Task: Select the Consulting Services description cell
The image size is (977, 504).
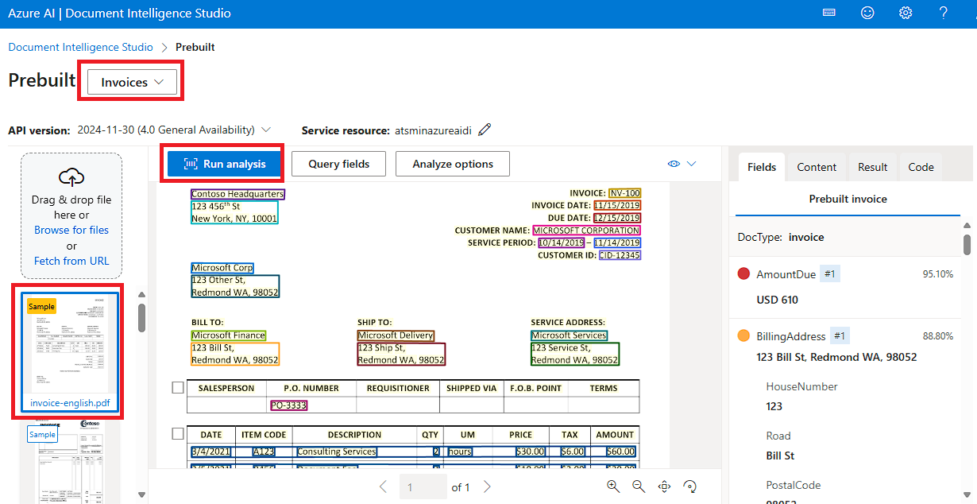Action: click(336, 452)
